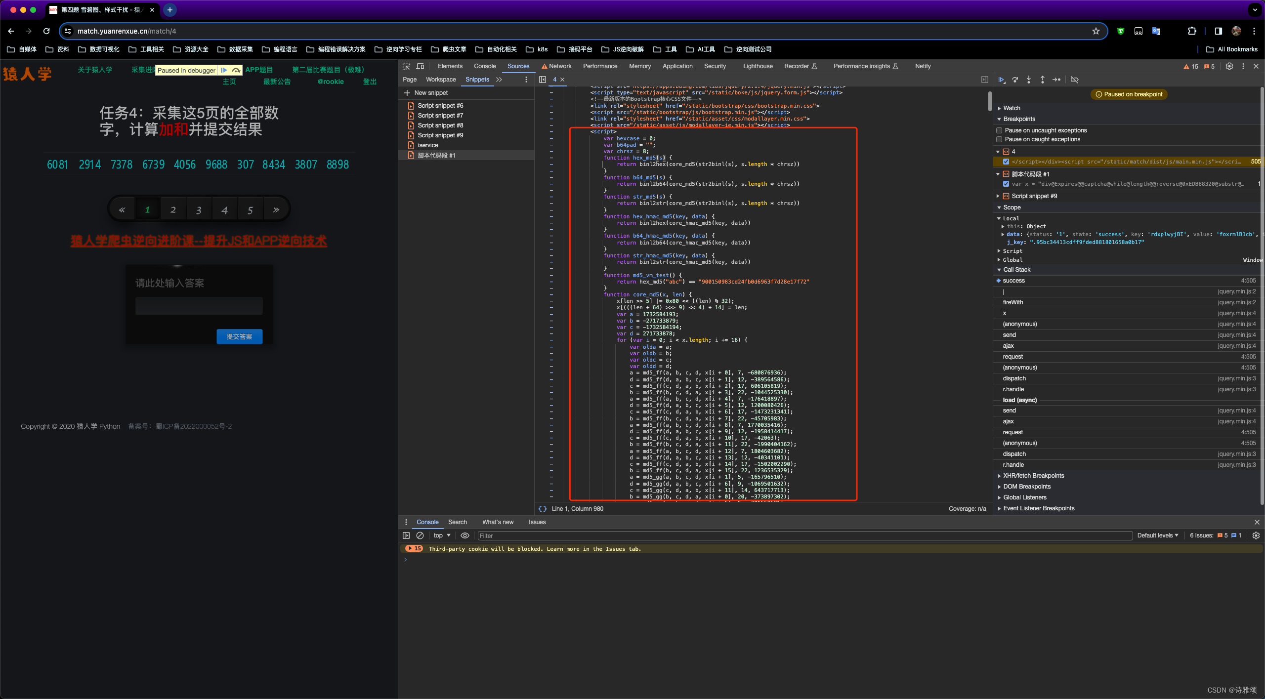Click the 提交答案 submit button
1265x699 pixels.
coord(239,336)
